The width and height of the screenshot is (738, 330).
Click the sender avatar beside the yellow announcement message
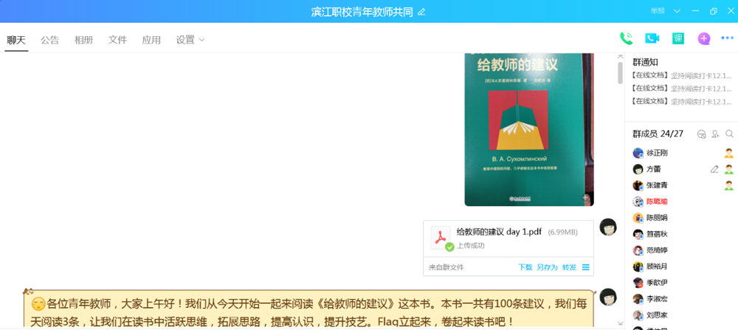pyautogui.click(x=608, y=297)
